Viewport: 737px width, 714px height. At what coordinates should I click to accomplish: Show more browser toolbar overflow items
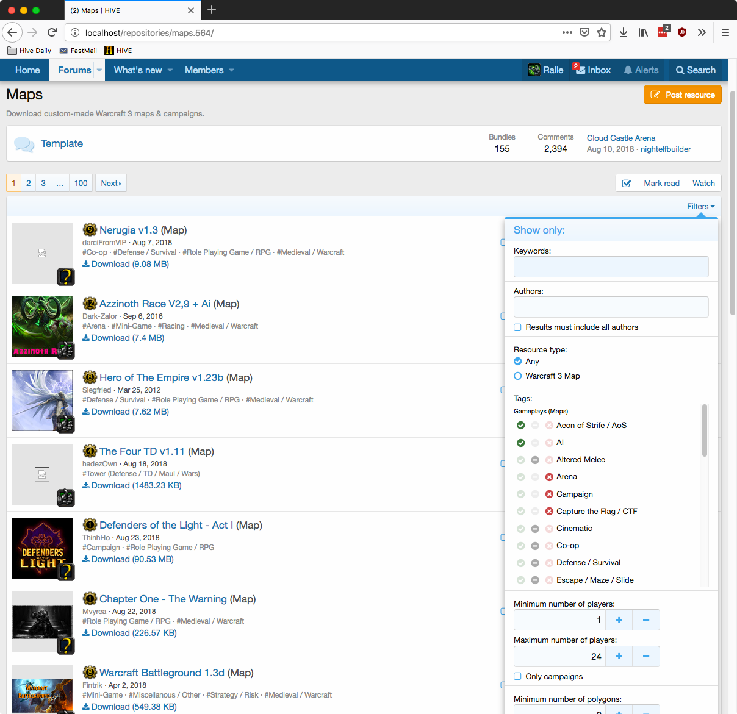702,32
